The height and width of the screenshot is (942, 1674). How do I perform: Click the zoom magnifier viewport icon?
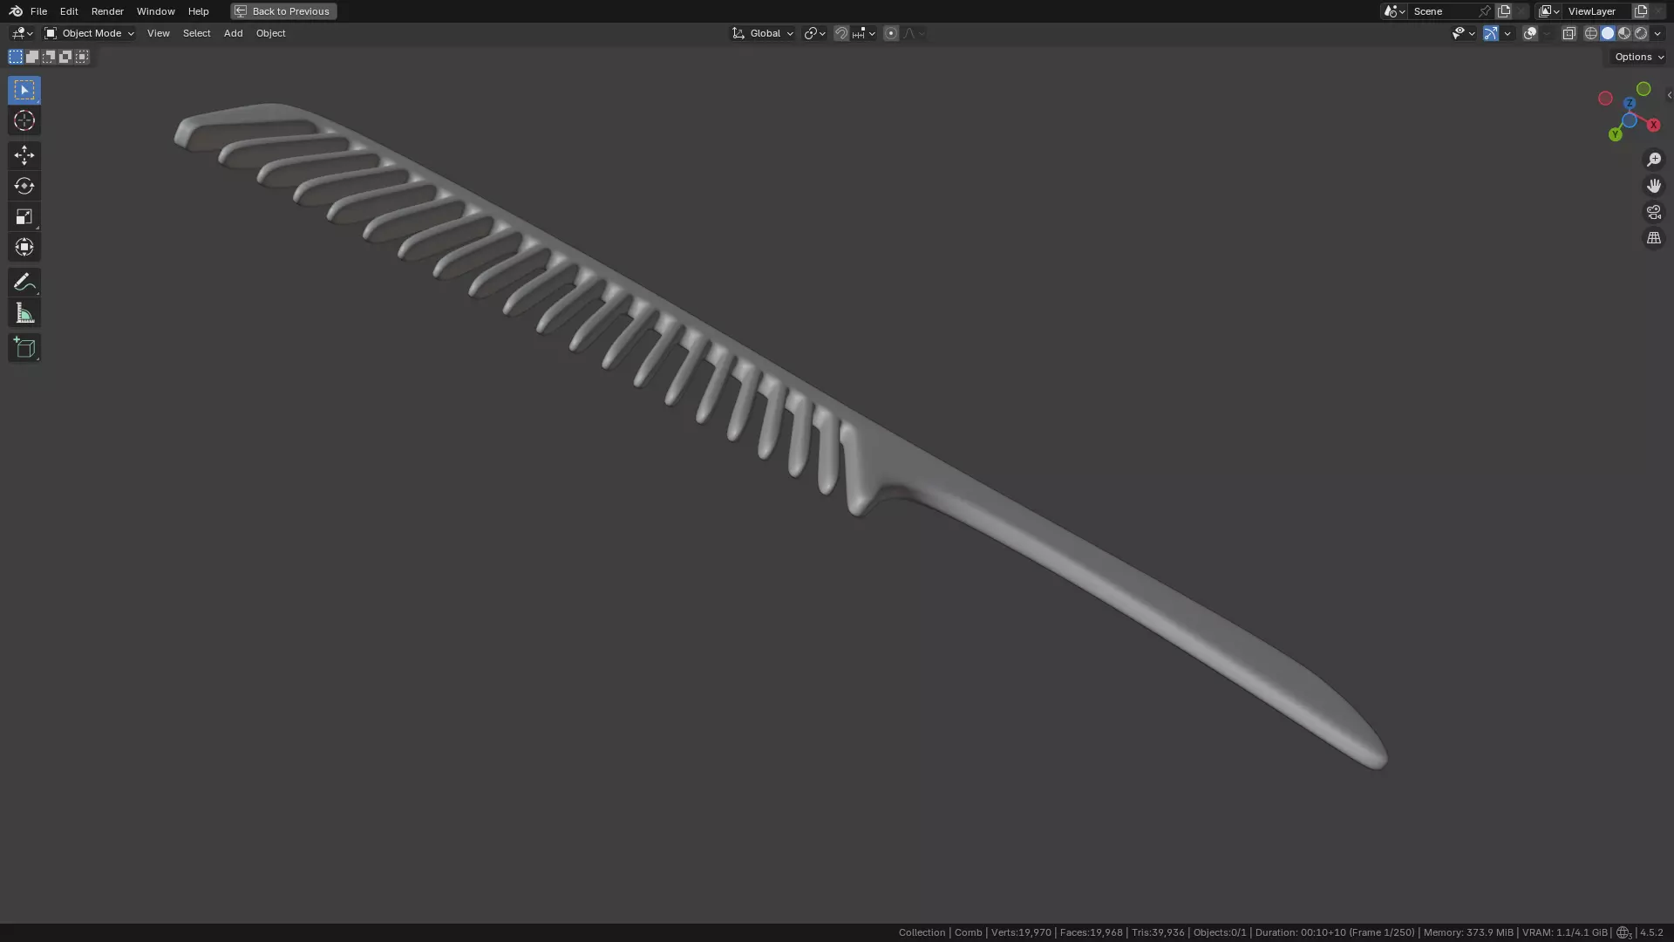tap(1654, 160)
